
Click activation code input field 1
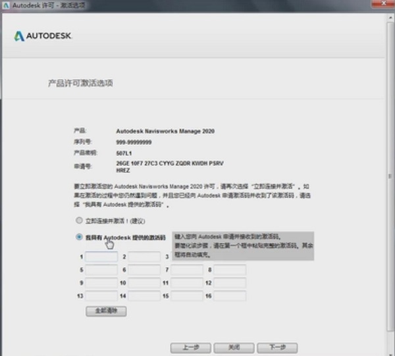pyautogui.click(x=101, y=257)
